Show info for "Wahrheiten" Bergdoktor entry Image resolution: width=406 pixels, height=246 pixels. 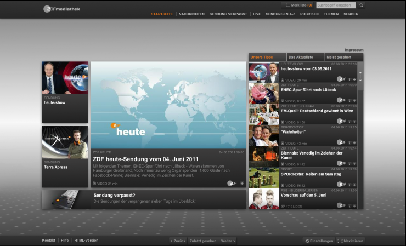click(x=349, y=143)
